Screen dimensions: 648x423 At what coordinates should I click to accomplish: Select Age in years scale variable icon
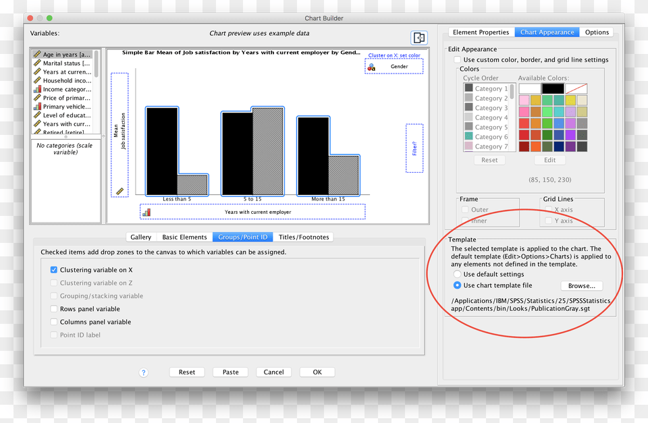click(38, 55)
